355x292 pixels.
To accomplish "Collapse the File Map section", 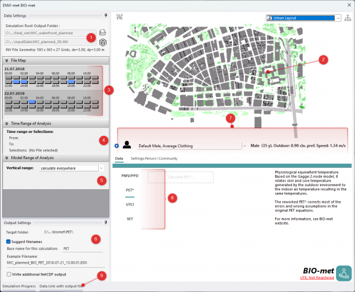I will (7, 60).
